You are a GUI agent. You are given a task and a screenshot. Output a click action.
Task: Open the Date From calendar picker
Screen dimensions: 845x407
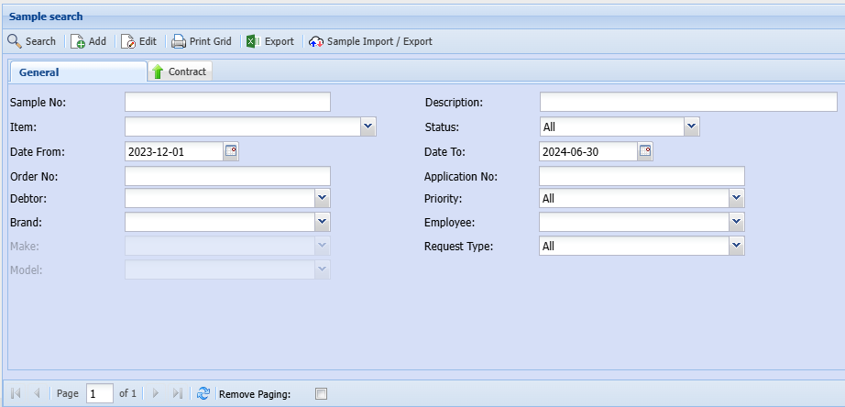tap(231, 151)
